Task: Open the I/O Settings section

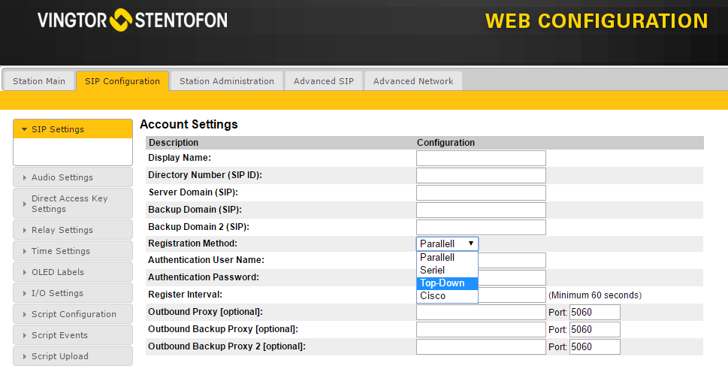Action: point(73,293)
